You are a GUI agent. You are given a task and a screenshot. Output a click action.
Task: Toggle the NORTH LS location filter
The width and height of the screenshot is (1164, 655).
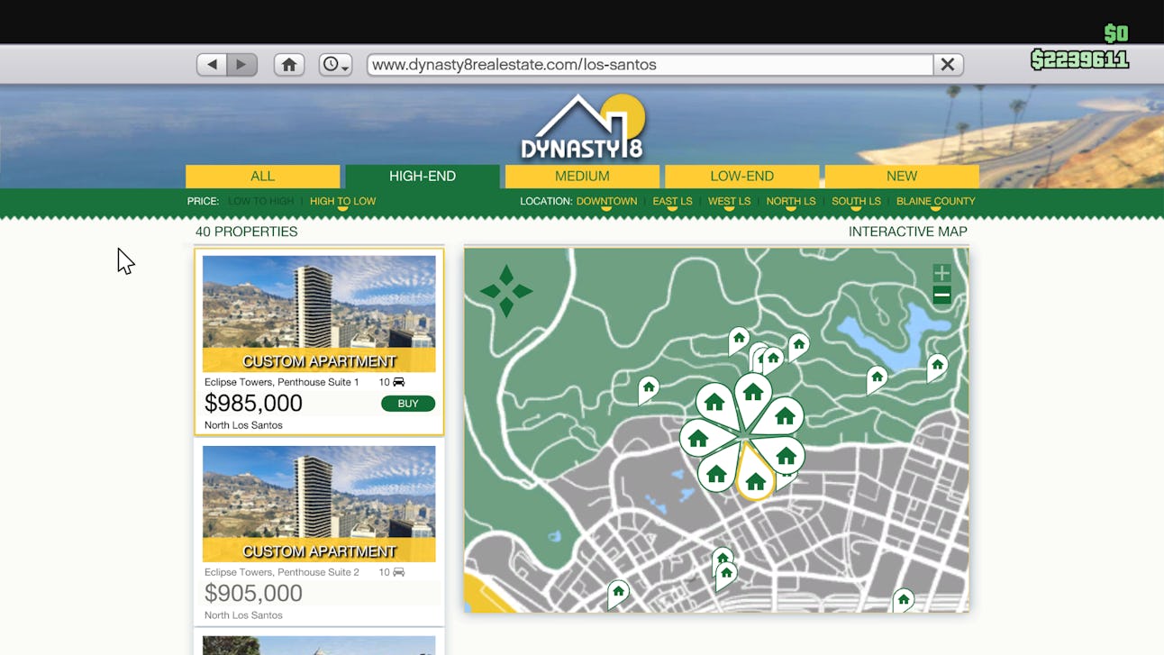tap(790, 201)
